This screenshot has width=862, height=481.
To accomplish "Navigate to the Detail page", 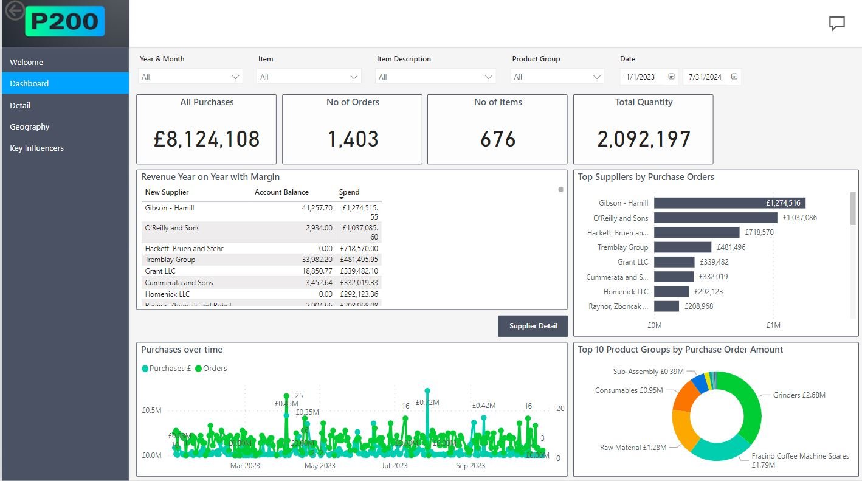I will tap(20, 105).
